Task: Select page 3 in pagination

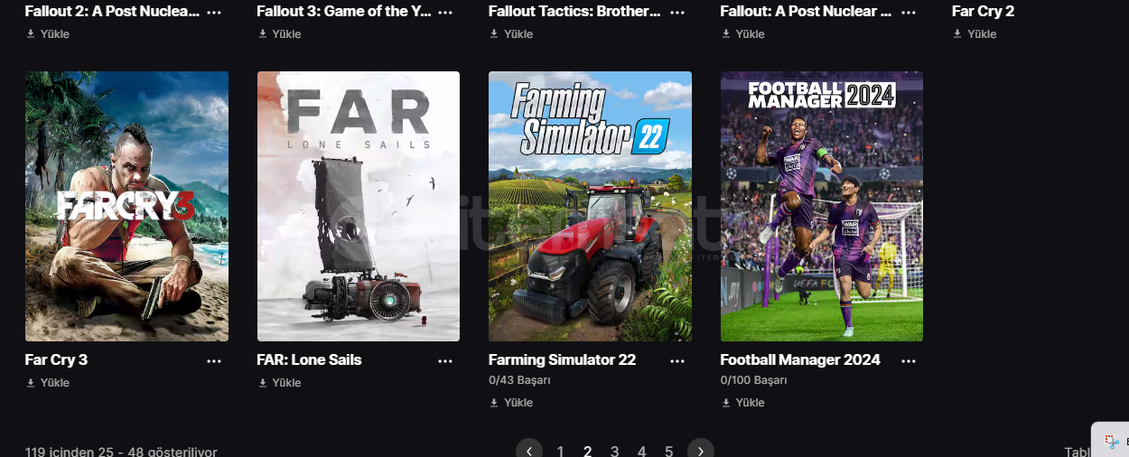Action: pyautogui.click(x=614, y=451)
